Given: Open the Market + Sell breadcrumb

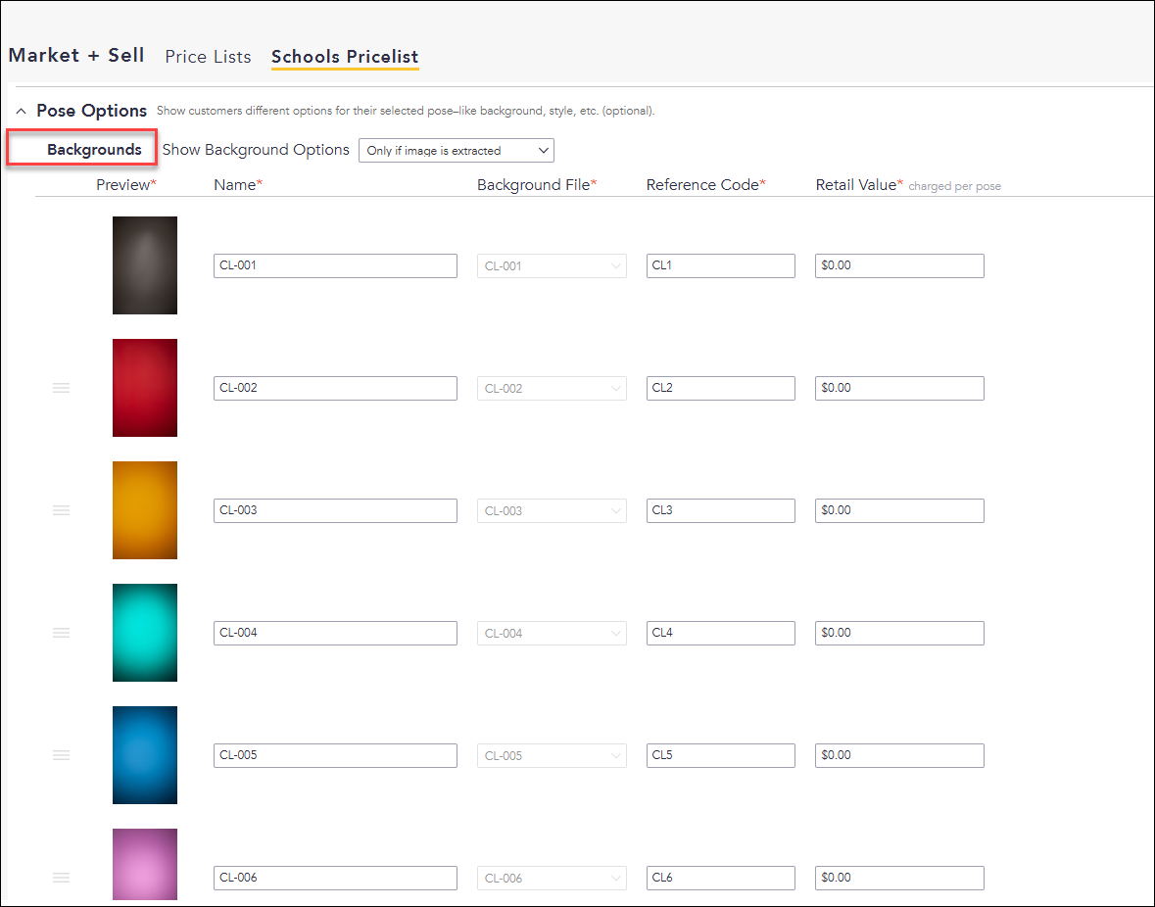Looking at the screenshot, I should 76,56.
